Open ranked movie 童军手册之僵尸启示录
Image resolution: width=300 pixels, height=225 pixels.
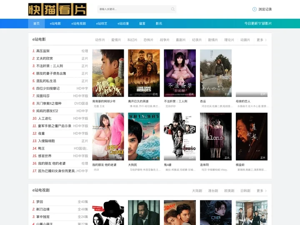pos(55,126)
